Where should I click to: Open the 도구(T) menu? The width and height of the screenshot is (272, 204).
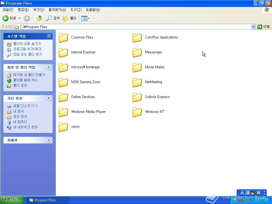click(x=76, y=10)
